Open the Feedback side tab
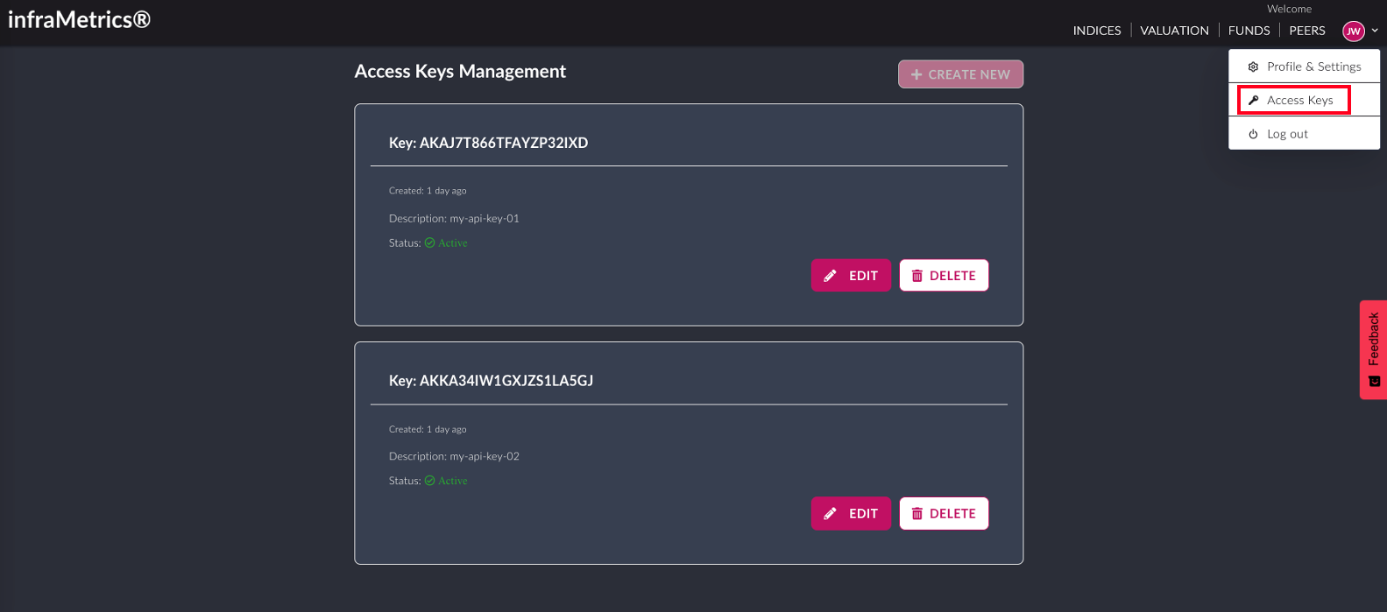Screen dimensions: 1387x612 [x=1373, y=349]
